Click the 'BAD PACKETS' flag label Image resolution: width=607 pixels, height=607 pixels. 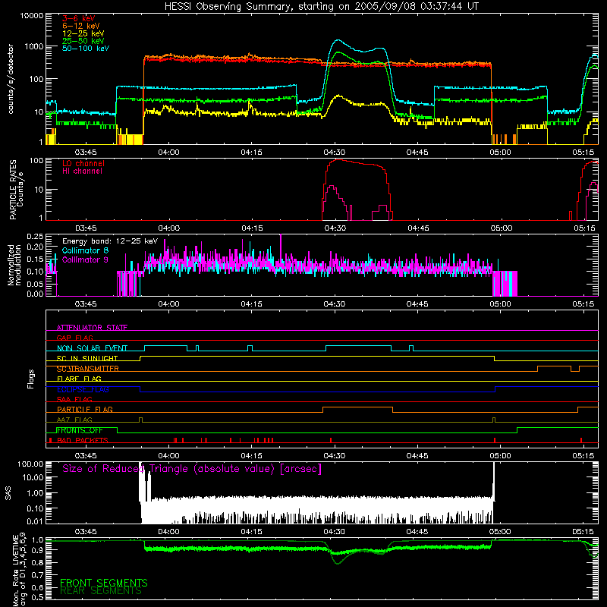[83, 440]
